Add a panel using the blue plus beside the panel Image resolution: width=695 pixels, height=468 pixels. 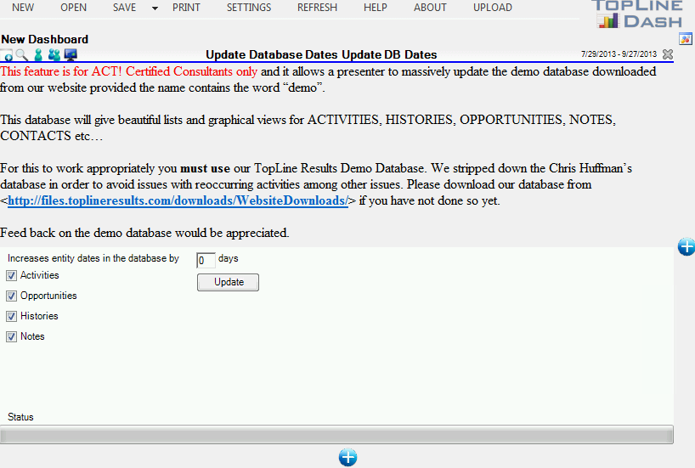coord(687,247)
